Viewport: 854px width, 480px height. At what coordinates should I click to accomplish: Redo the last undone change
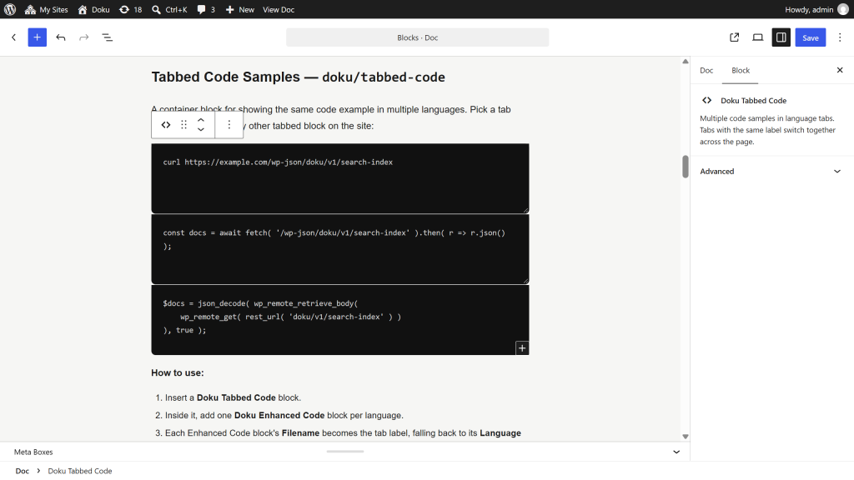tap(84, 37)
